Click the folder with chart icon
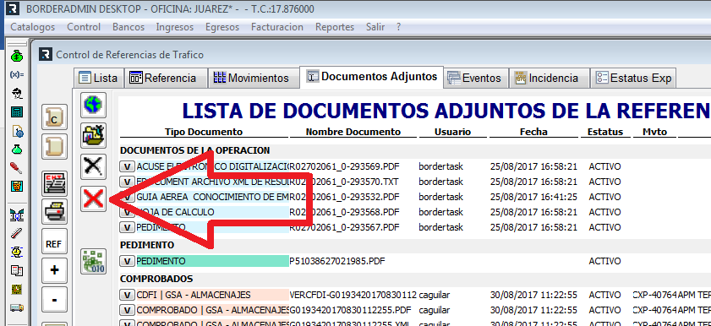 click(x=93, y=135)
